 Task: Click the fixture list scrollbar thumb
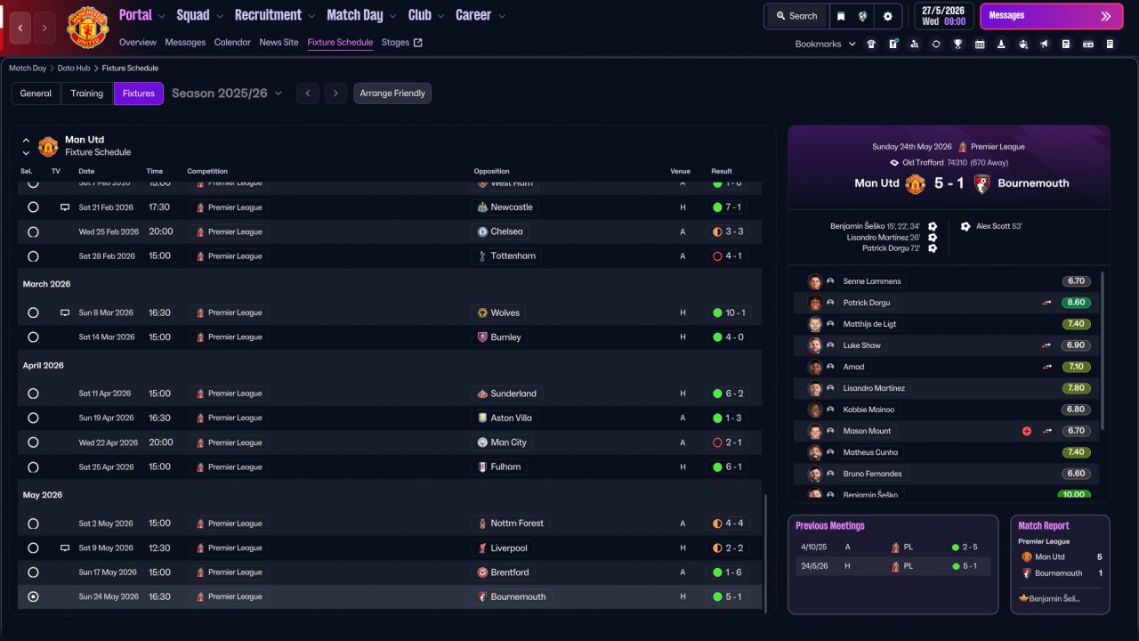point(765,552)
